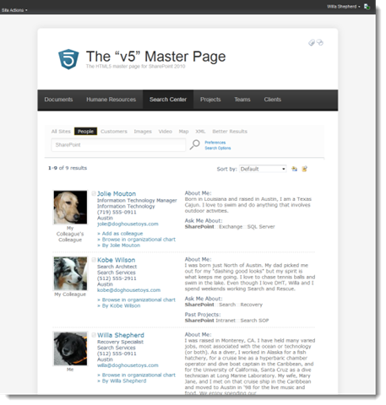Click the Search Architect job title
The width and height of the screenshot is (386, 405).
coord(117,267)
